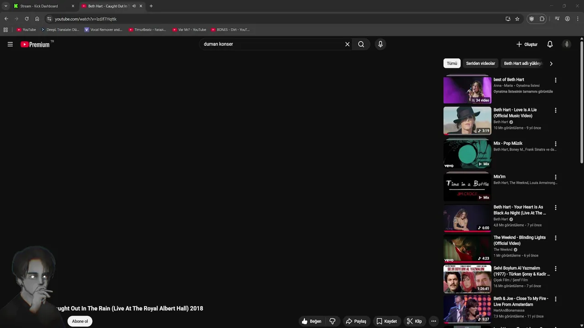584x328 pixels.
Task: Open options for Selvi Boylum Al Yazmalım
Action: pyautogui.click(x=555, y=269)
